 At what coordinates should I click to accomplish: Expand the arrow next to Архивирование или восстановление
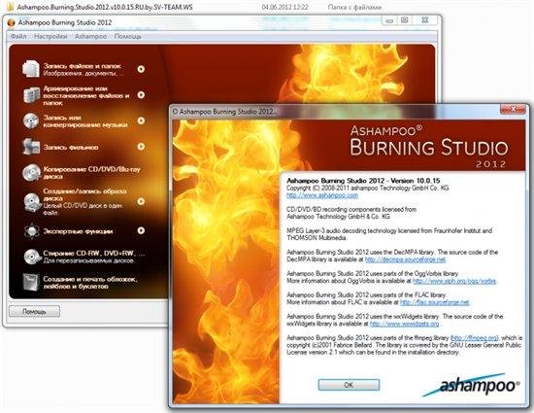tap(141, 94)
